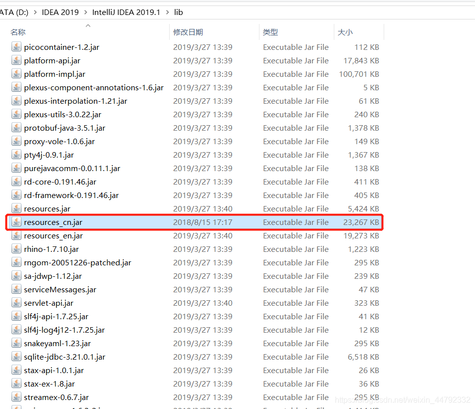Select the file stax-ex-1.8.jar

point(49,384)
